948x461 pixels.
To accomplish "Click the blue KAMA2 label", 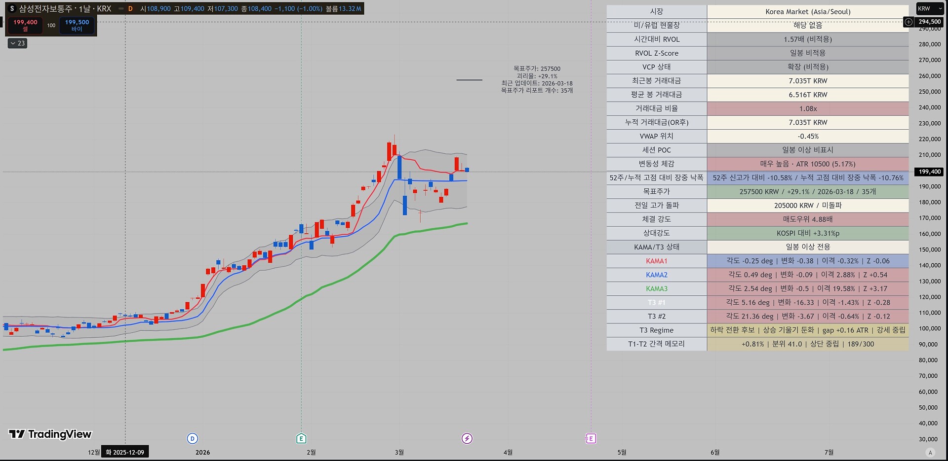I will pos(657,275).
